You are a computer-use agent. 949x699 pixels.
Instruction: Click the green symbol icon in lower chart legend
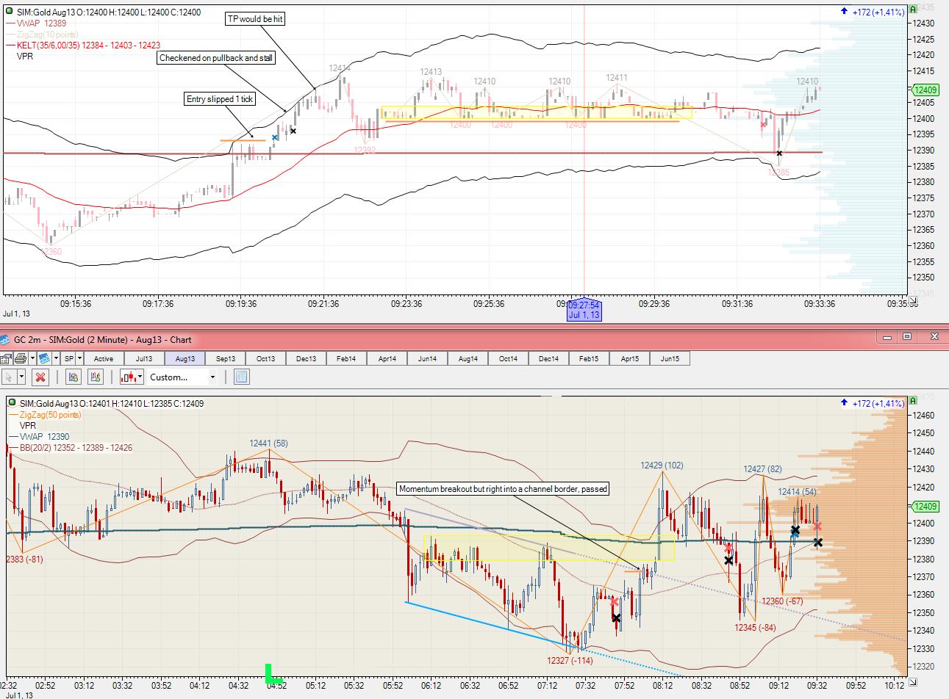[12, 403]
